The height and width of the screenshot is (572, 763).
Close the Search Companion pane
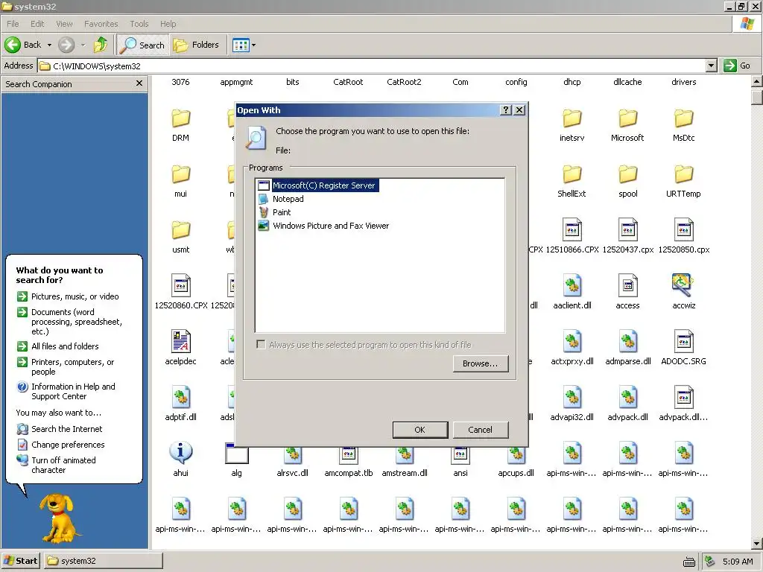click(x=139, y=83)
